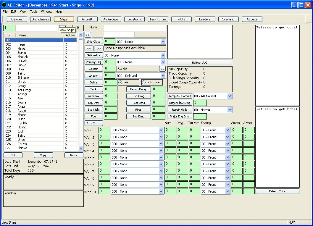Screen dimensions: 313x226
Task: Open the AI Data section
Action: click(252, 19)
